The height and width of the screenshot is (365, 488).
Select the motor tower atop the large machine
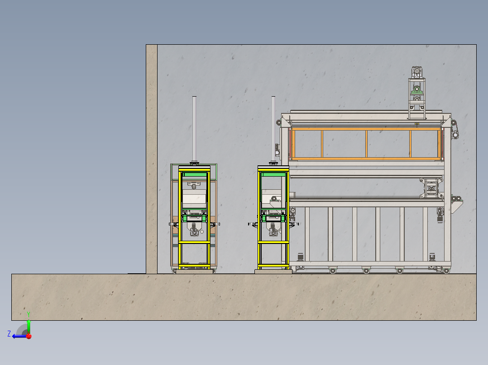tap(417, 93)
